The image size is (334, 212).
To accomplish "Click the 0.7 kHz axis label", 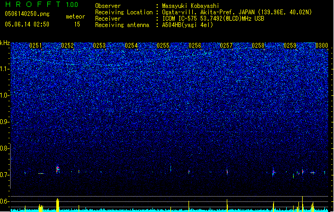I will [4, 175].
